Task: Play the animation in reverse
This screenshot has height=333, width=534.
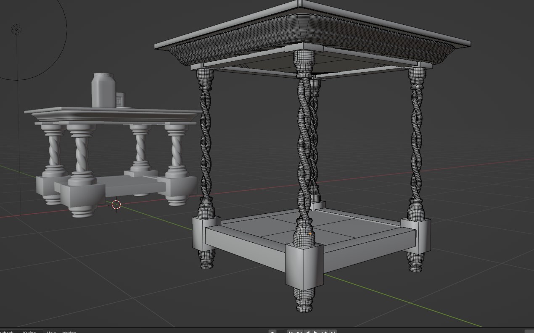Action: (x=307, y=332)
